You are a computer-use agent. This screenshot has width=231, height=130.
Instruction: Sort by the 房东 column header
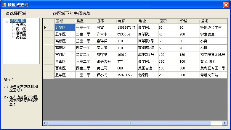tap(106, 21)
